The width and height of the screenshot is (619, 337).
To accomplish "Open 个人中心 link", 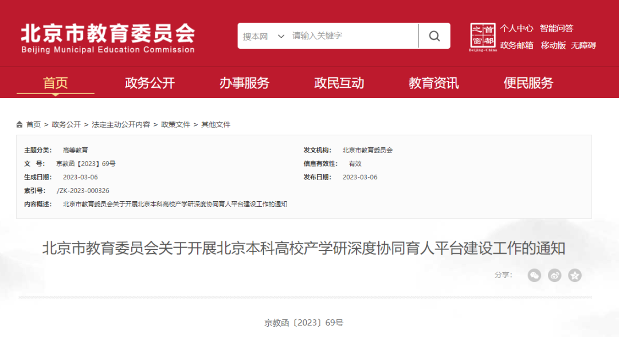I will click(516, 28).
